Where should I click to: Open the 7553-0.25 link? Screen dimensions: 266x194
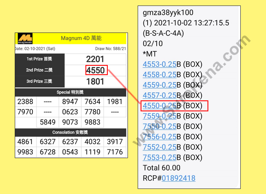(x=160, y=158)
